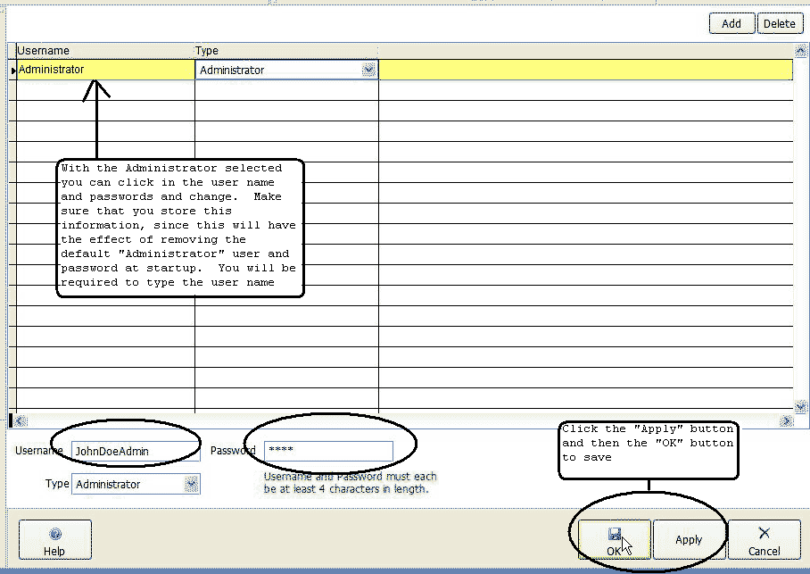Click into the Password input field
The width and height of the screenshot is (810, 574).
click(x=327, y=451)
